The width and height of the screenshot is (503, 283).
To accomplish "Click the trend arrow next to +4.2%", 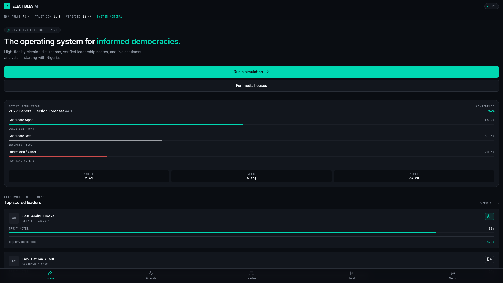I will (482, 242).
